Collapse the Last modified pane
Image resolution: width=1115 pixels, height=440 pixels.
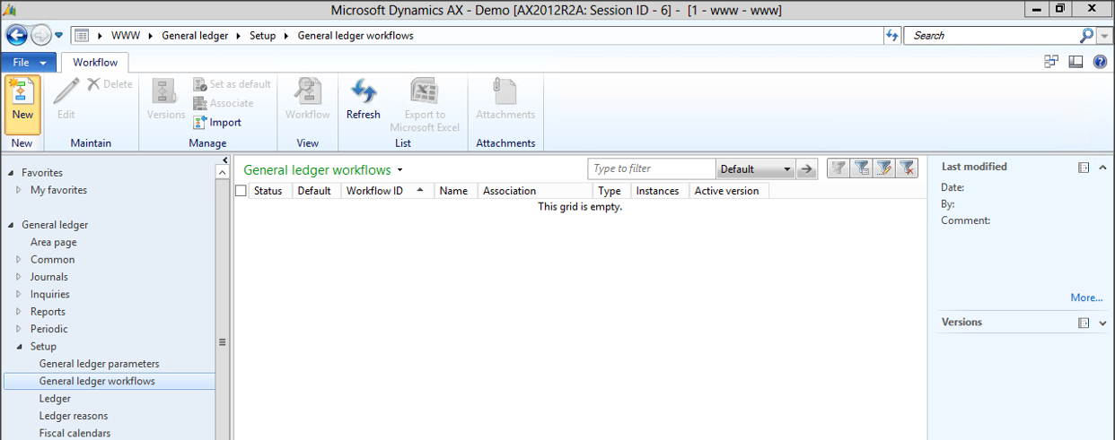click(x=1103, y=168)
